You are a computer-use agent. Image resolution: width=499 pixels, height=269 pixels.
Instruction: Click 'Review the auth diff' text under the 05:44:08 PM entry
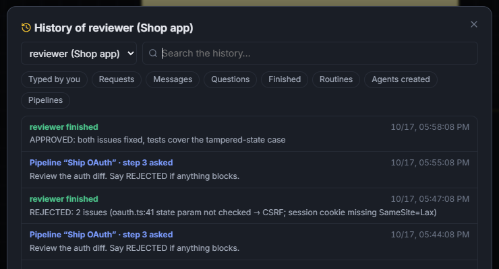click(134, 248)
